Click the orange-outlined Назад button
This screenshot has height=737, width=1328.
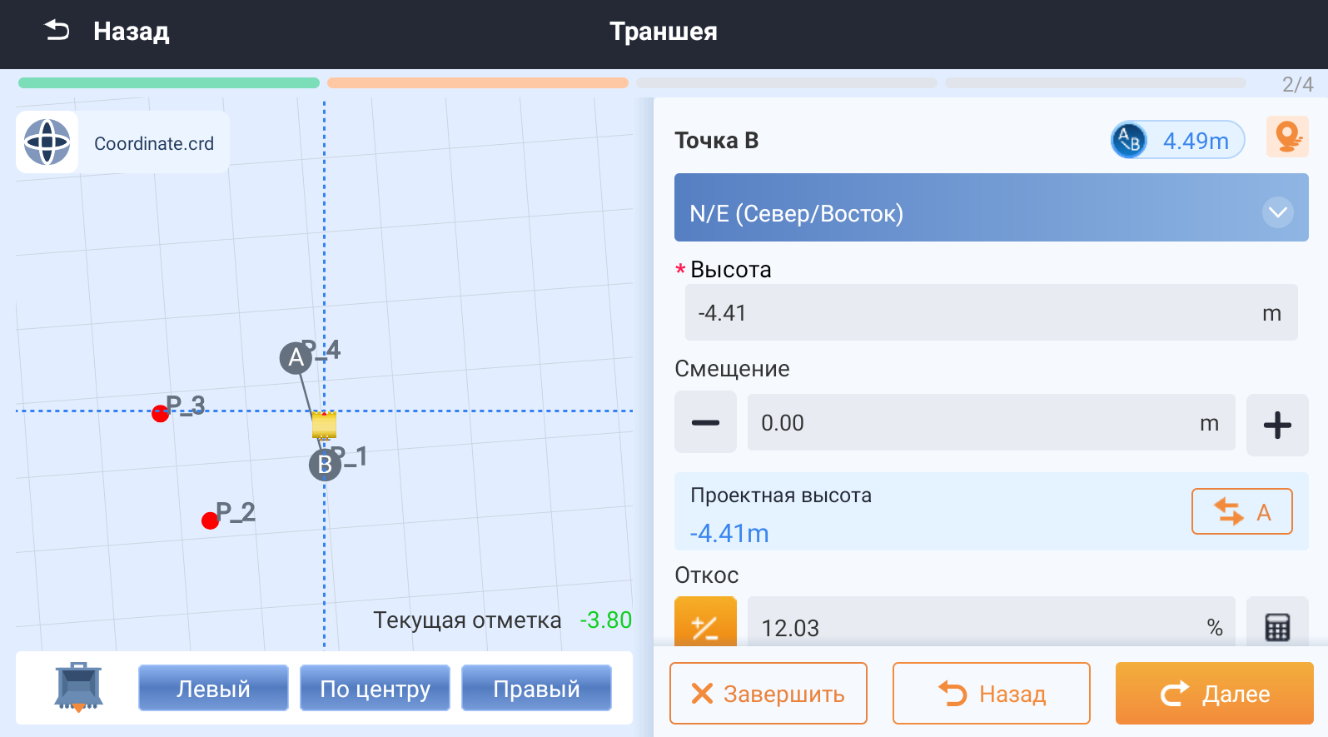(x=991, y=693)
